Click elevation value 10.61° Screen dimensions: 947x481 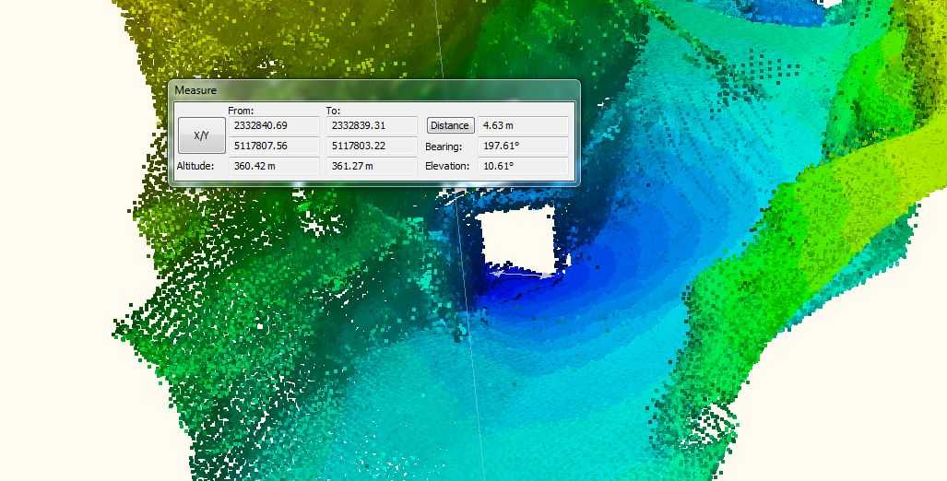coord(523,166)
